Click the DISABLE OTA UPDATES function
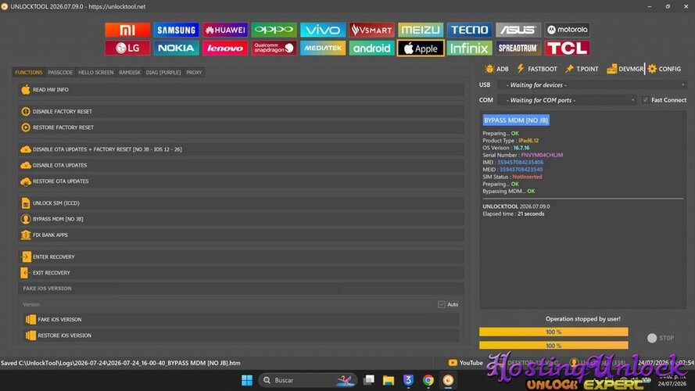Screen dimensions: 695x391 click(x=241, y=165)
